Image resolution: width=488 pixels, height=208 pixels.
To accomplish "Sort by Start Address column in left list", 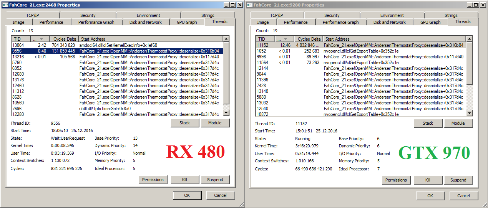I will 151,39.
